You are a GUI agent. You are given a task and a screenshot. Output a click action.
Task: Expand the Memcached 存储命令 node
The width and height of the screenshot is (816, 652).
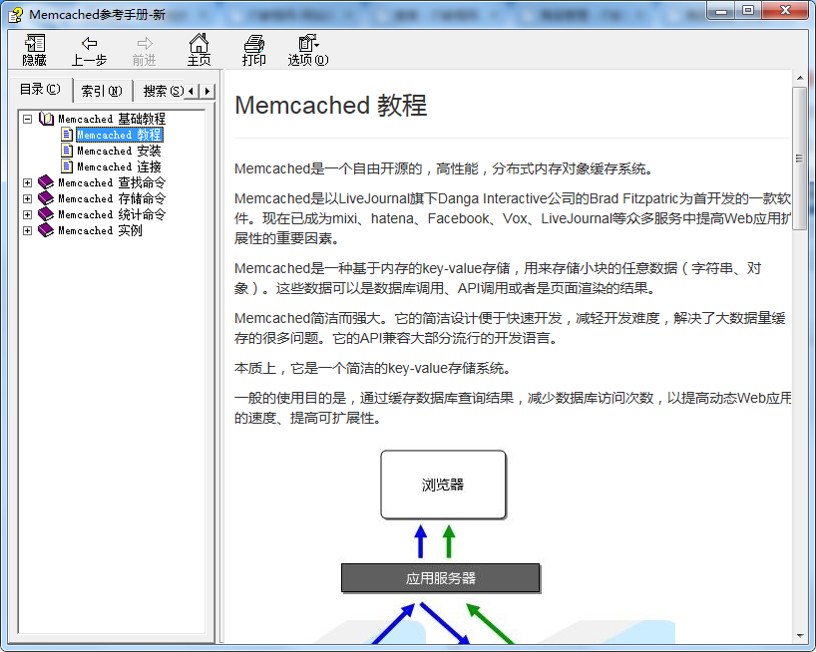(27, 198)
